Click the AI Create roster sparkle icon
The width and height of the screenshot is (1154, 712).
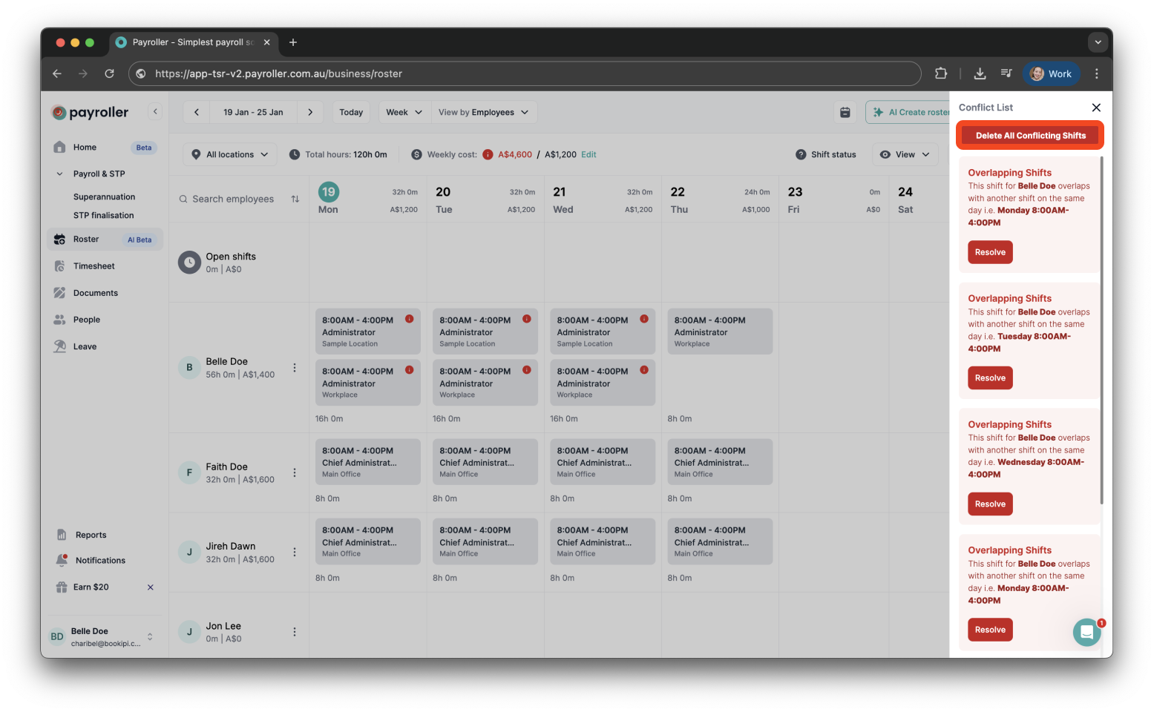point(880,111)
